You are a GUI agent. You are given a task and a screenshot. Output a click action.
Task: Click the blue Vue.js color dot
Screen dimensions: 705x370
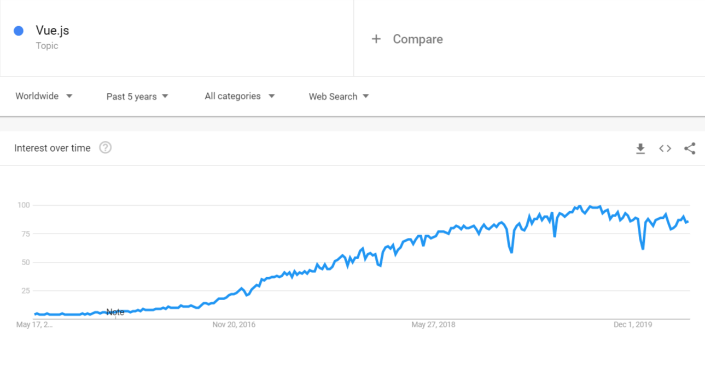[19, 31]
